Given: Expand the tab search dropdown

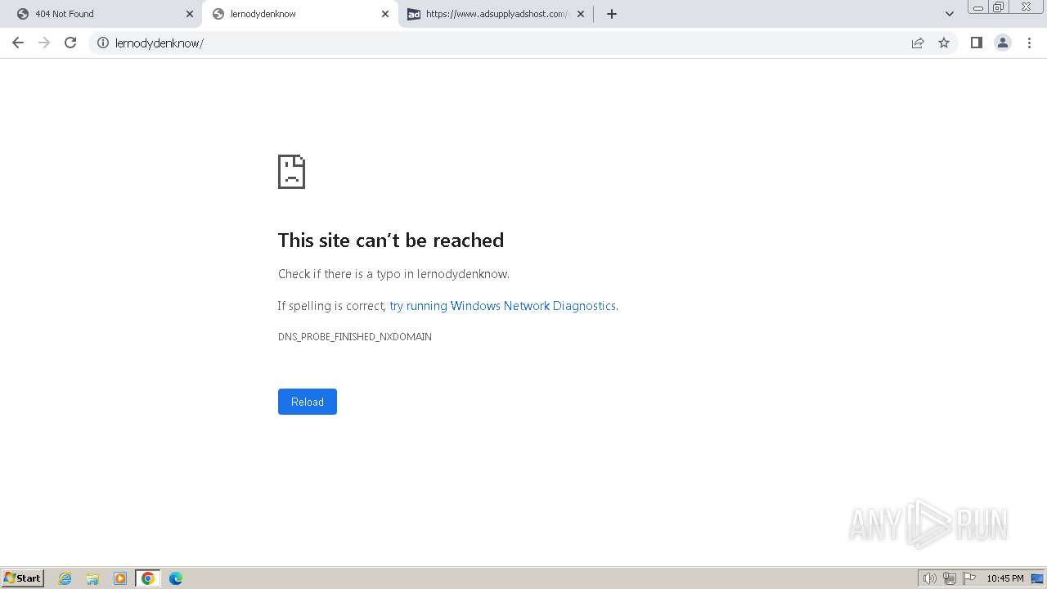Looking at the screenshot, I should pyautogui.click(x=950, y=14).
